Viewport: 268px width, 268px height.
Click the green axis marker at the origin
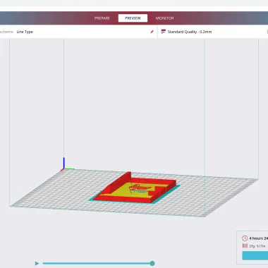point(70,169)
